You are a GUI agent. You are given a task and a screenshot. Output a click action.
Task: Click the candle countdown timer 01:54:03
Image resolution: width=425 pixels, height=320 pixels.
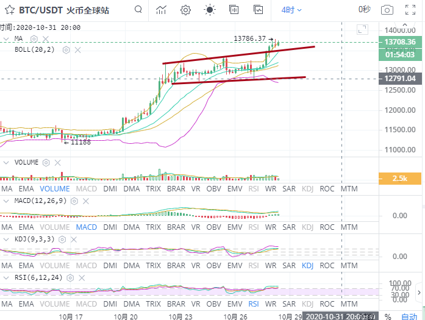click(401, 55)
